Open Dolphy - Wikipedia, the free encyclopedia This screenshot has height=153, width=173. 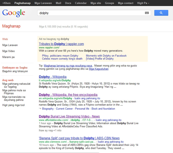(68, 95)
